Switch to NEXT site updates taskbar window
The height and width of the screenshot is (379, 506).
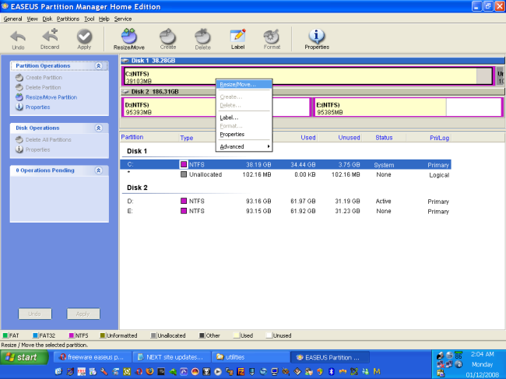(171, 357)
